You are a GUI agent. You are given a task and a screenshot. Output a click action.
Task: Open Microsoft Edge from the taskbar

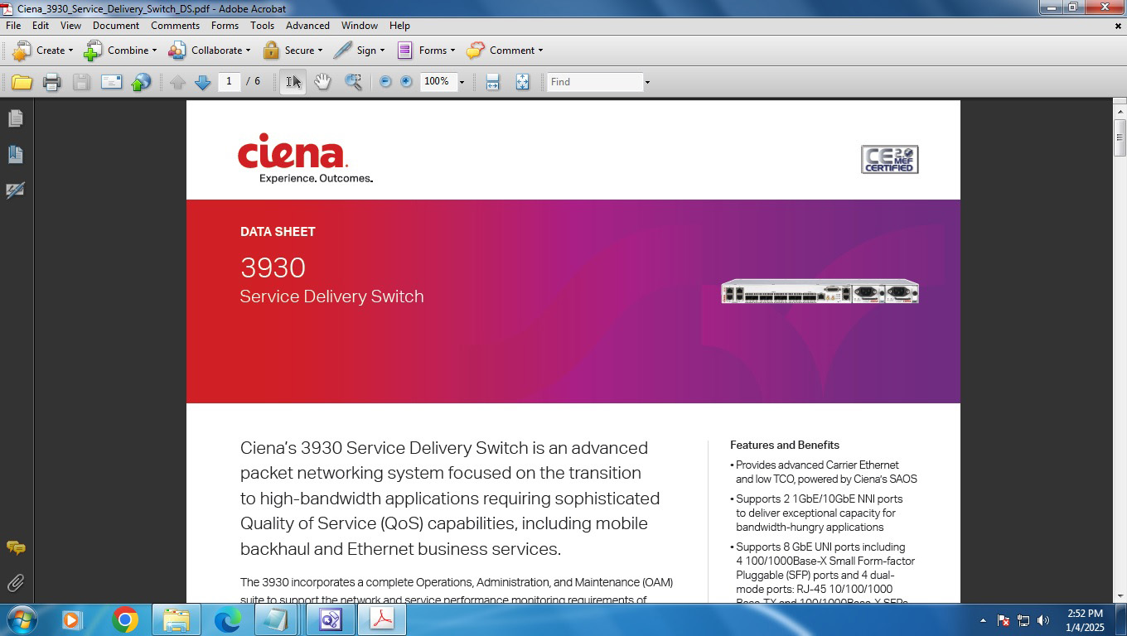(228, 619)
